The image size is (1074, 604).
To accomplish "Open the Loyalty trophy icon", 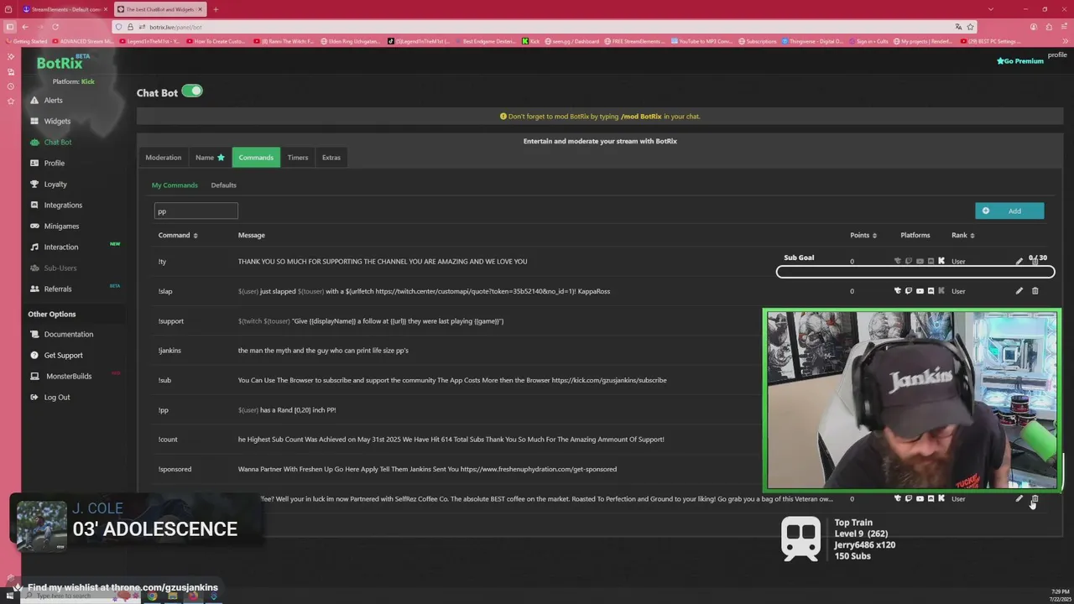I will [x=34, y=184].
